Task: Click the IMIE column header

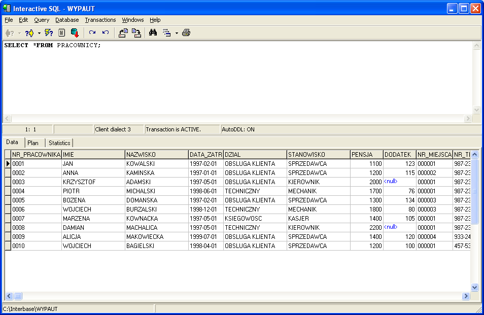Action: [93, 155]
